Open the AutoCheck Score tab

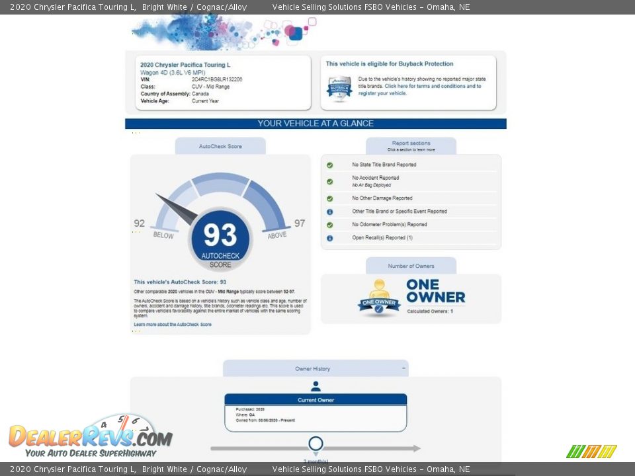point(220,146)
